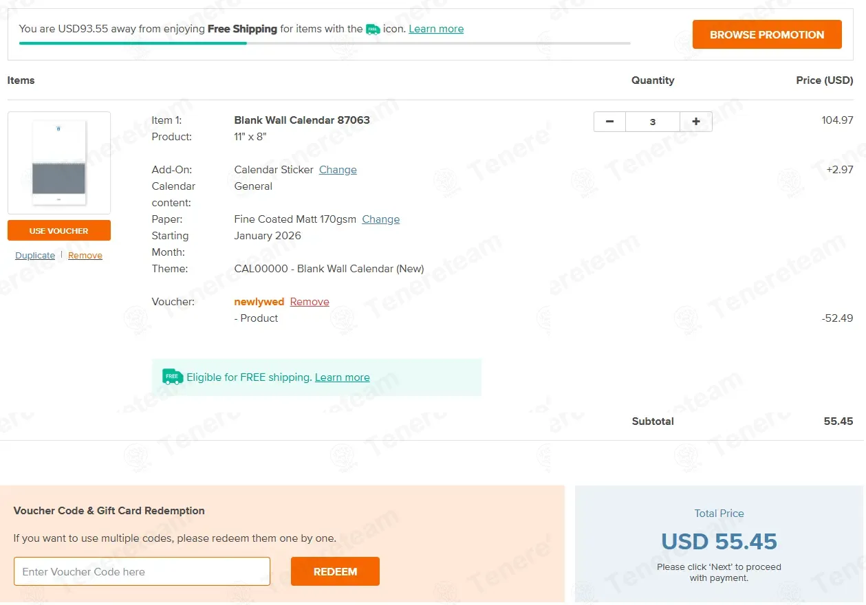Remove the newlywed voucher
Screen dimensions: 866x605
click(310, 302)
